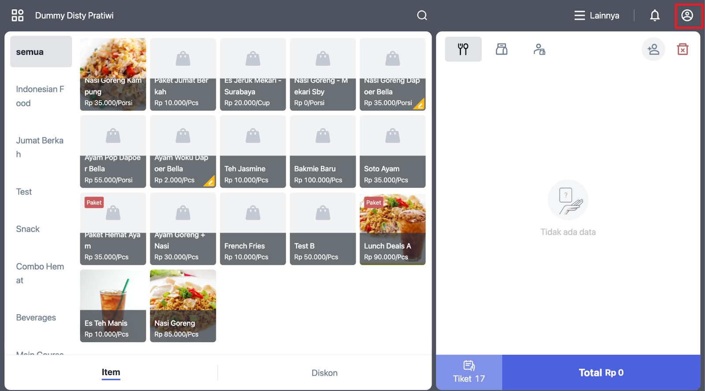The image size is (705, 391).
Task: Open the user profile icon
Action: 687,15
